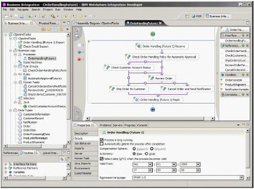Delete variable using X icon in Variables header

(247, 75)
